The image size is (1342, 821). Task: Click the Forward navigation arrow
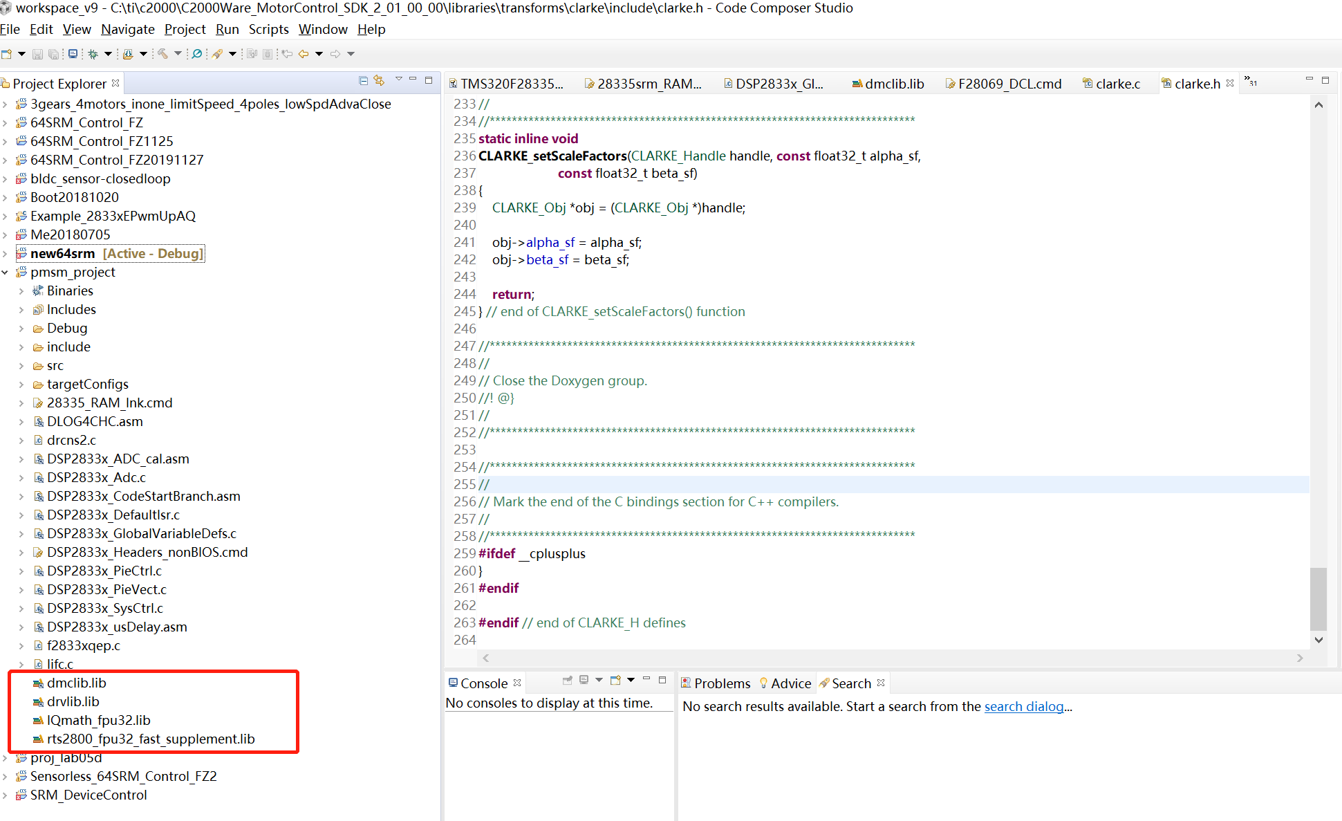335,54
